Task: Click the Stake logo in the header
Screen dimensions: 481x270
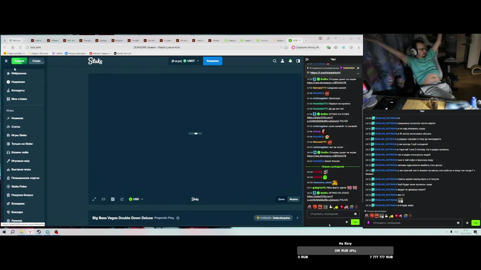Action: point(95,61)
